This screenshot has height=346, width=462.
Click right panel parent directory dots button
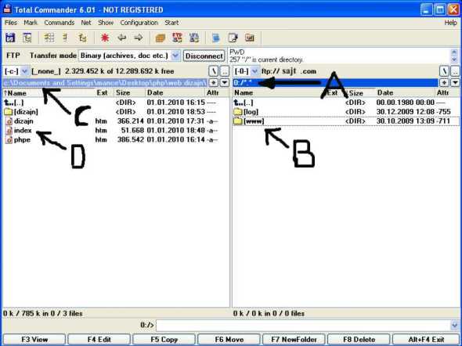coord(455,71)
